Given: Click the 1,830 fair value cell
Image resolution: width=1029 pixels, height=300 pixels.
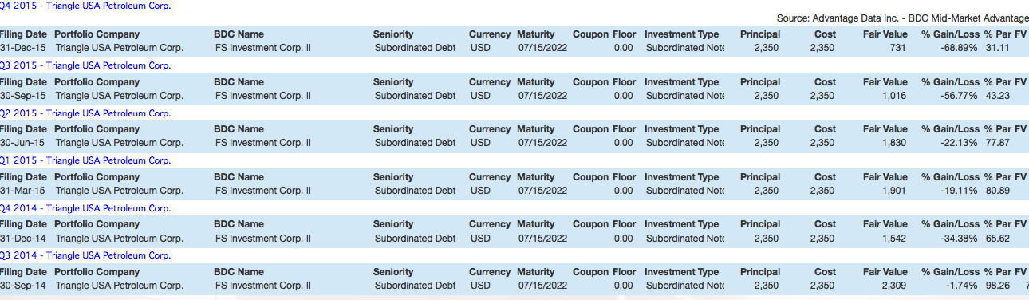Looking at the screenshot, I should [x=894, y=143].
